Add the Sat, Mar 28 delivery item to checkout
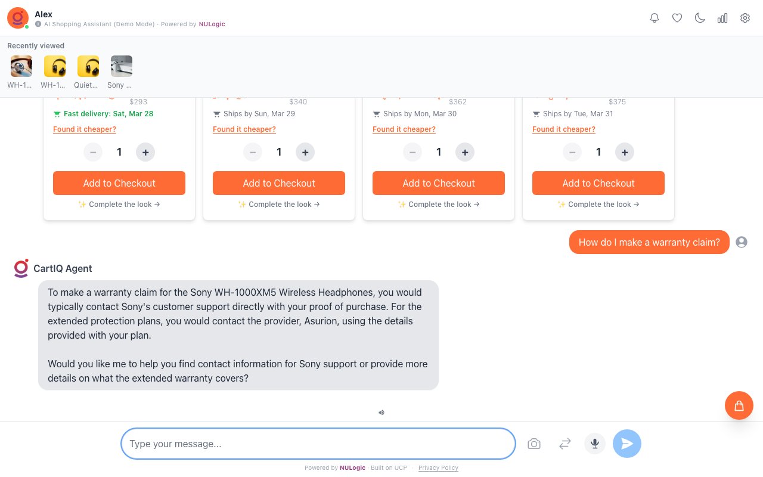Viewport: 763px width, 477px height. [119, 183]
